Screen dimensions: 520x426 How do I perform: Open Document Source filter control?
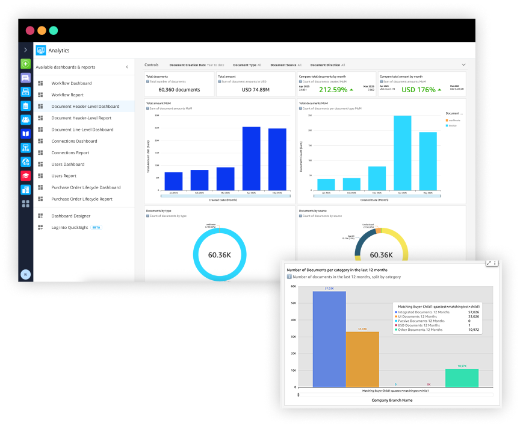[286, 65]
